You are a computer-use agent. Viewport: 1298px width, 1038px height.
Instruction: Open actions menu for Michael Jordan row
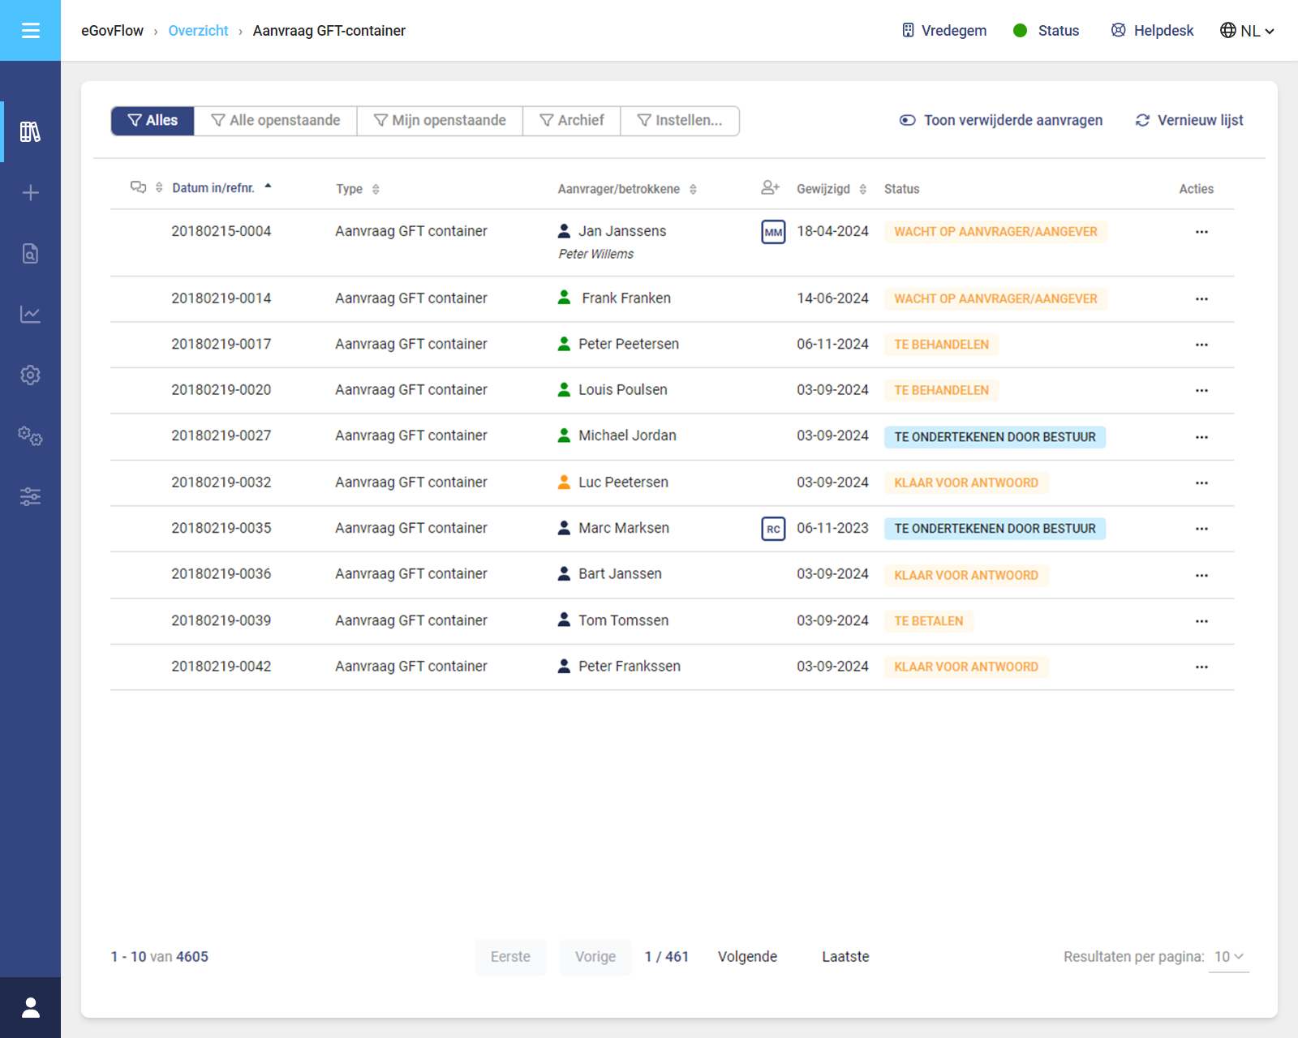(1201, 437)
